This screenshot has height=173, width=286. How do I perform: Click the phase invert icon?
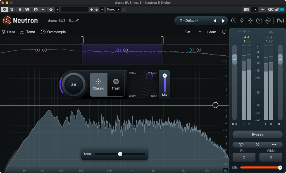[x=258, y=144]
